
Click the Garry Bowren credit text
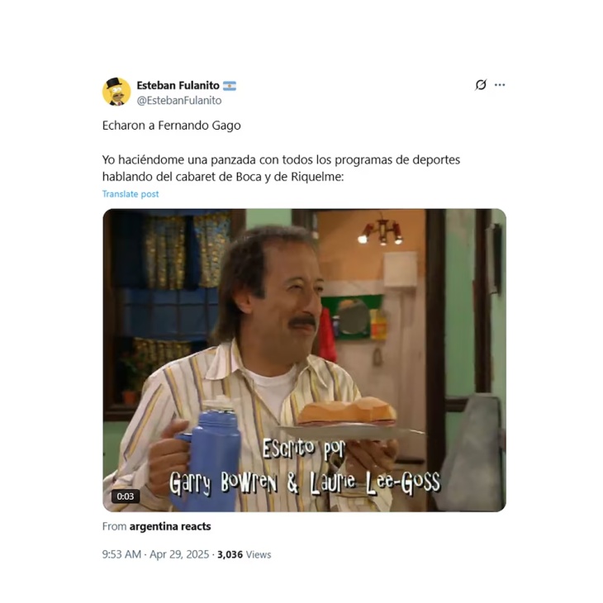click(x=223, y=483)
